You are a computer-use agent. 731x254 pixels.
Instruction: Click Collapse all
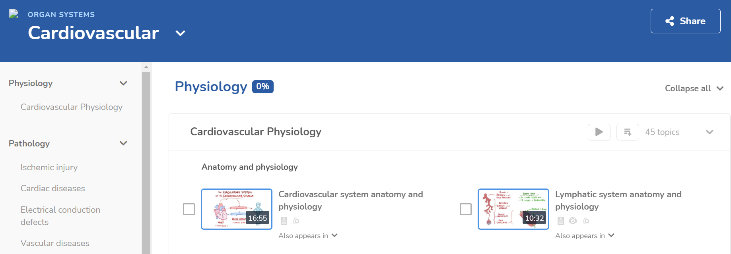click(694, 89)
